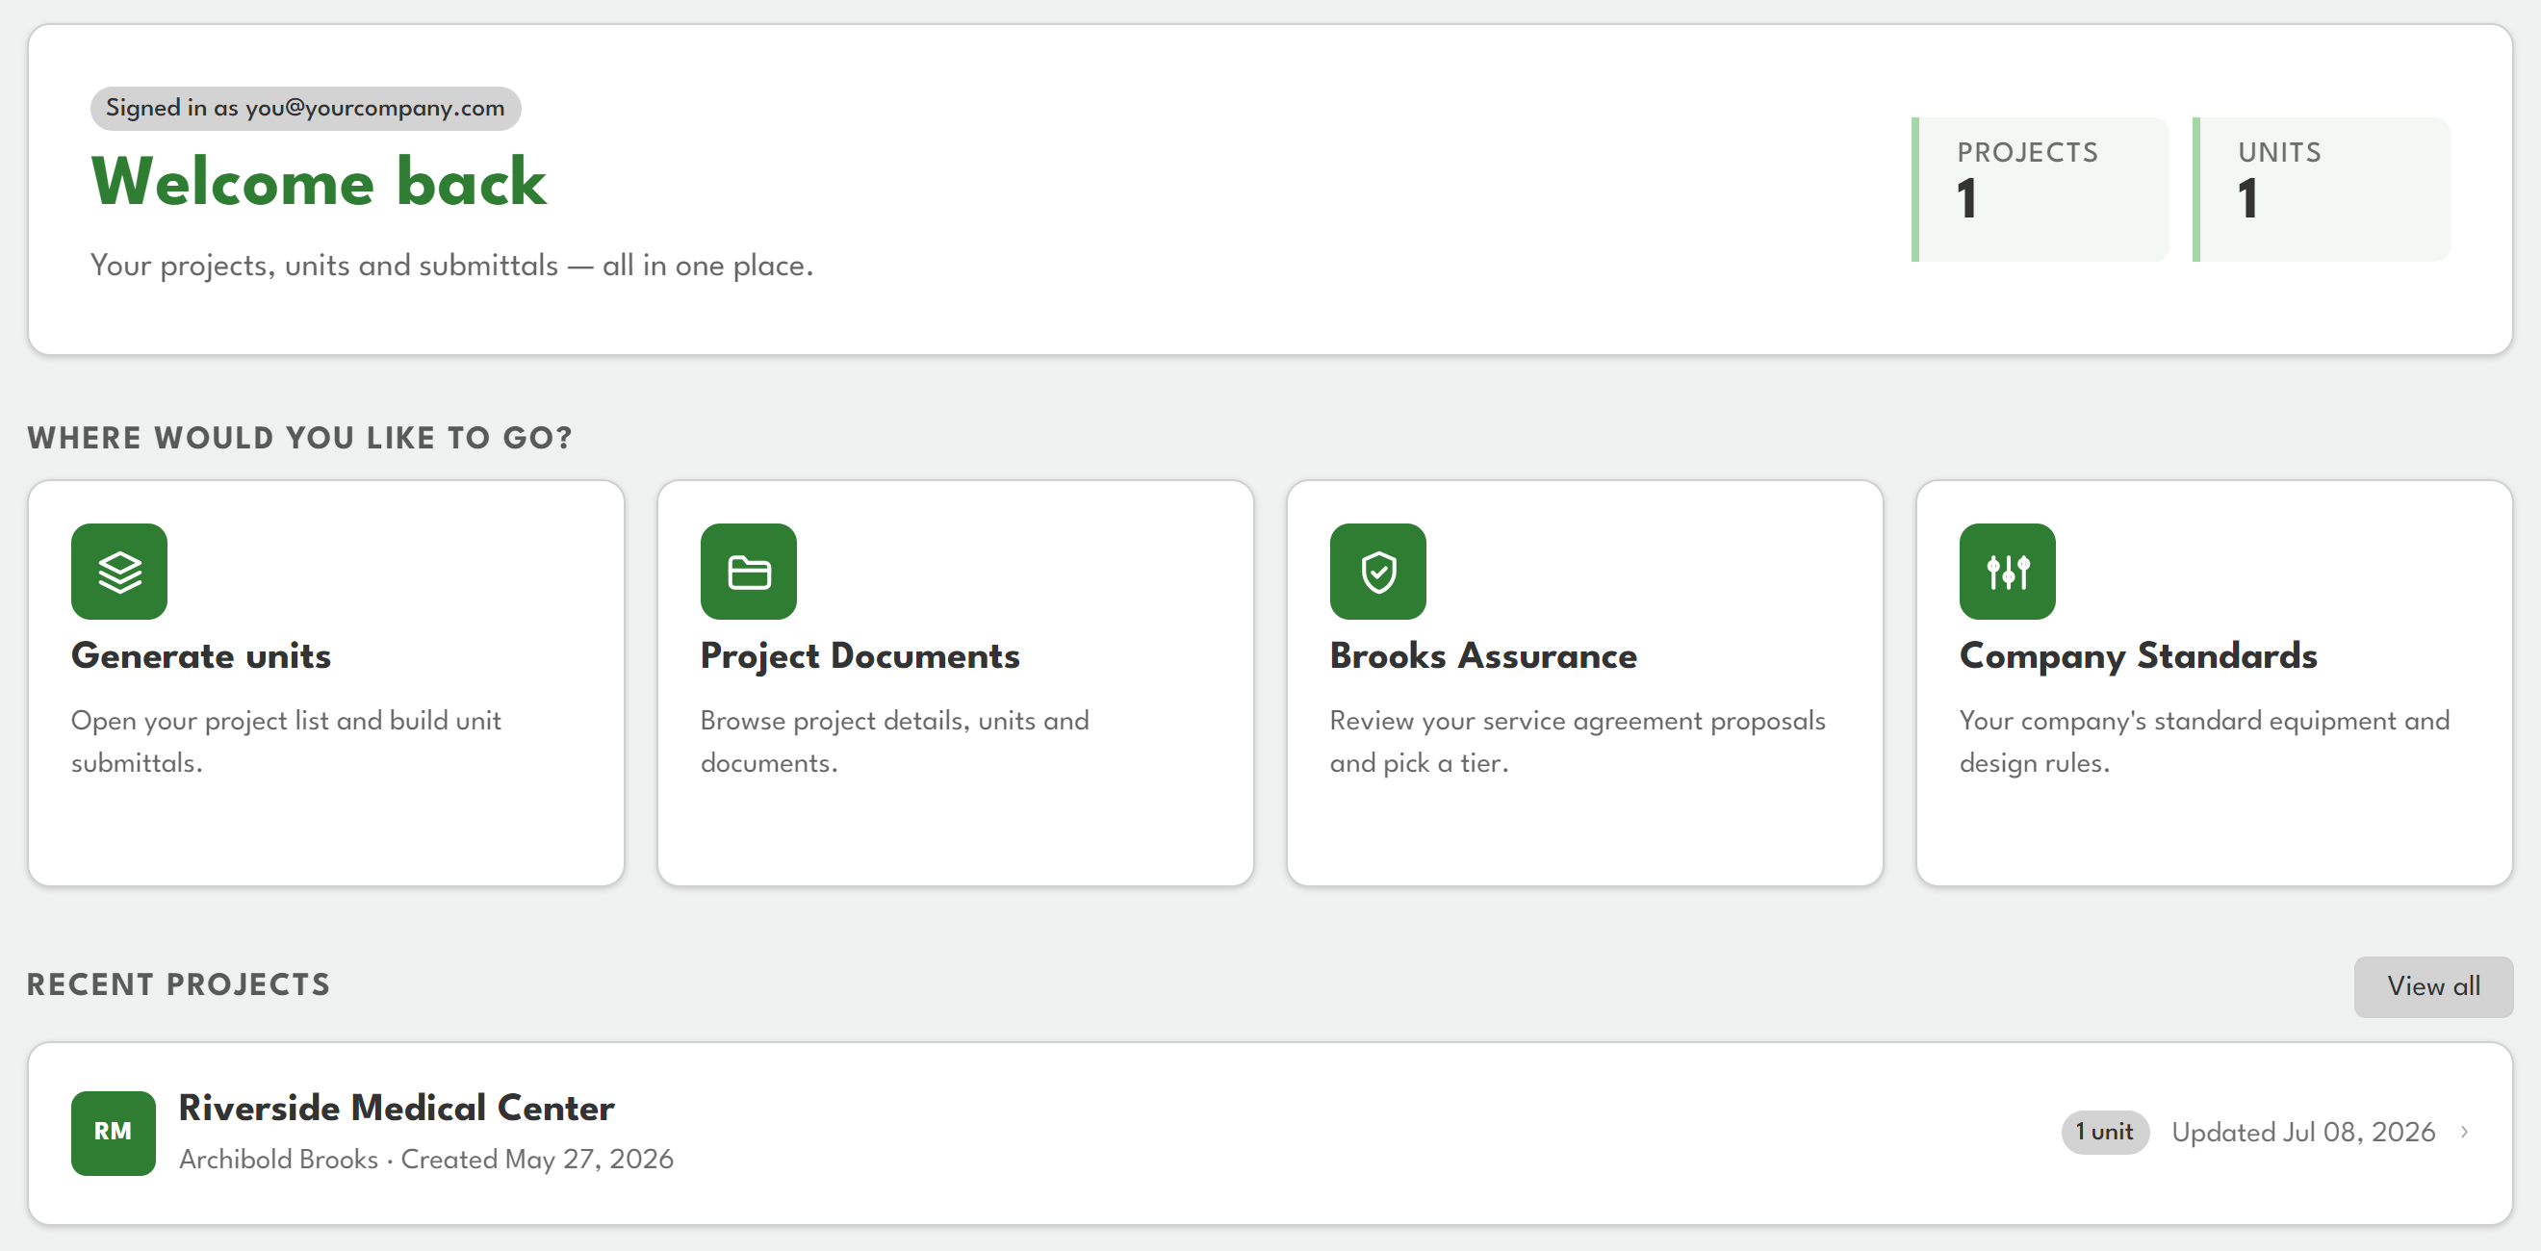Screen dimensions: 2541x1251
Task: Open the chevron arrow on Riverside Medical Center row
Action: click(2465, 1132)
